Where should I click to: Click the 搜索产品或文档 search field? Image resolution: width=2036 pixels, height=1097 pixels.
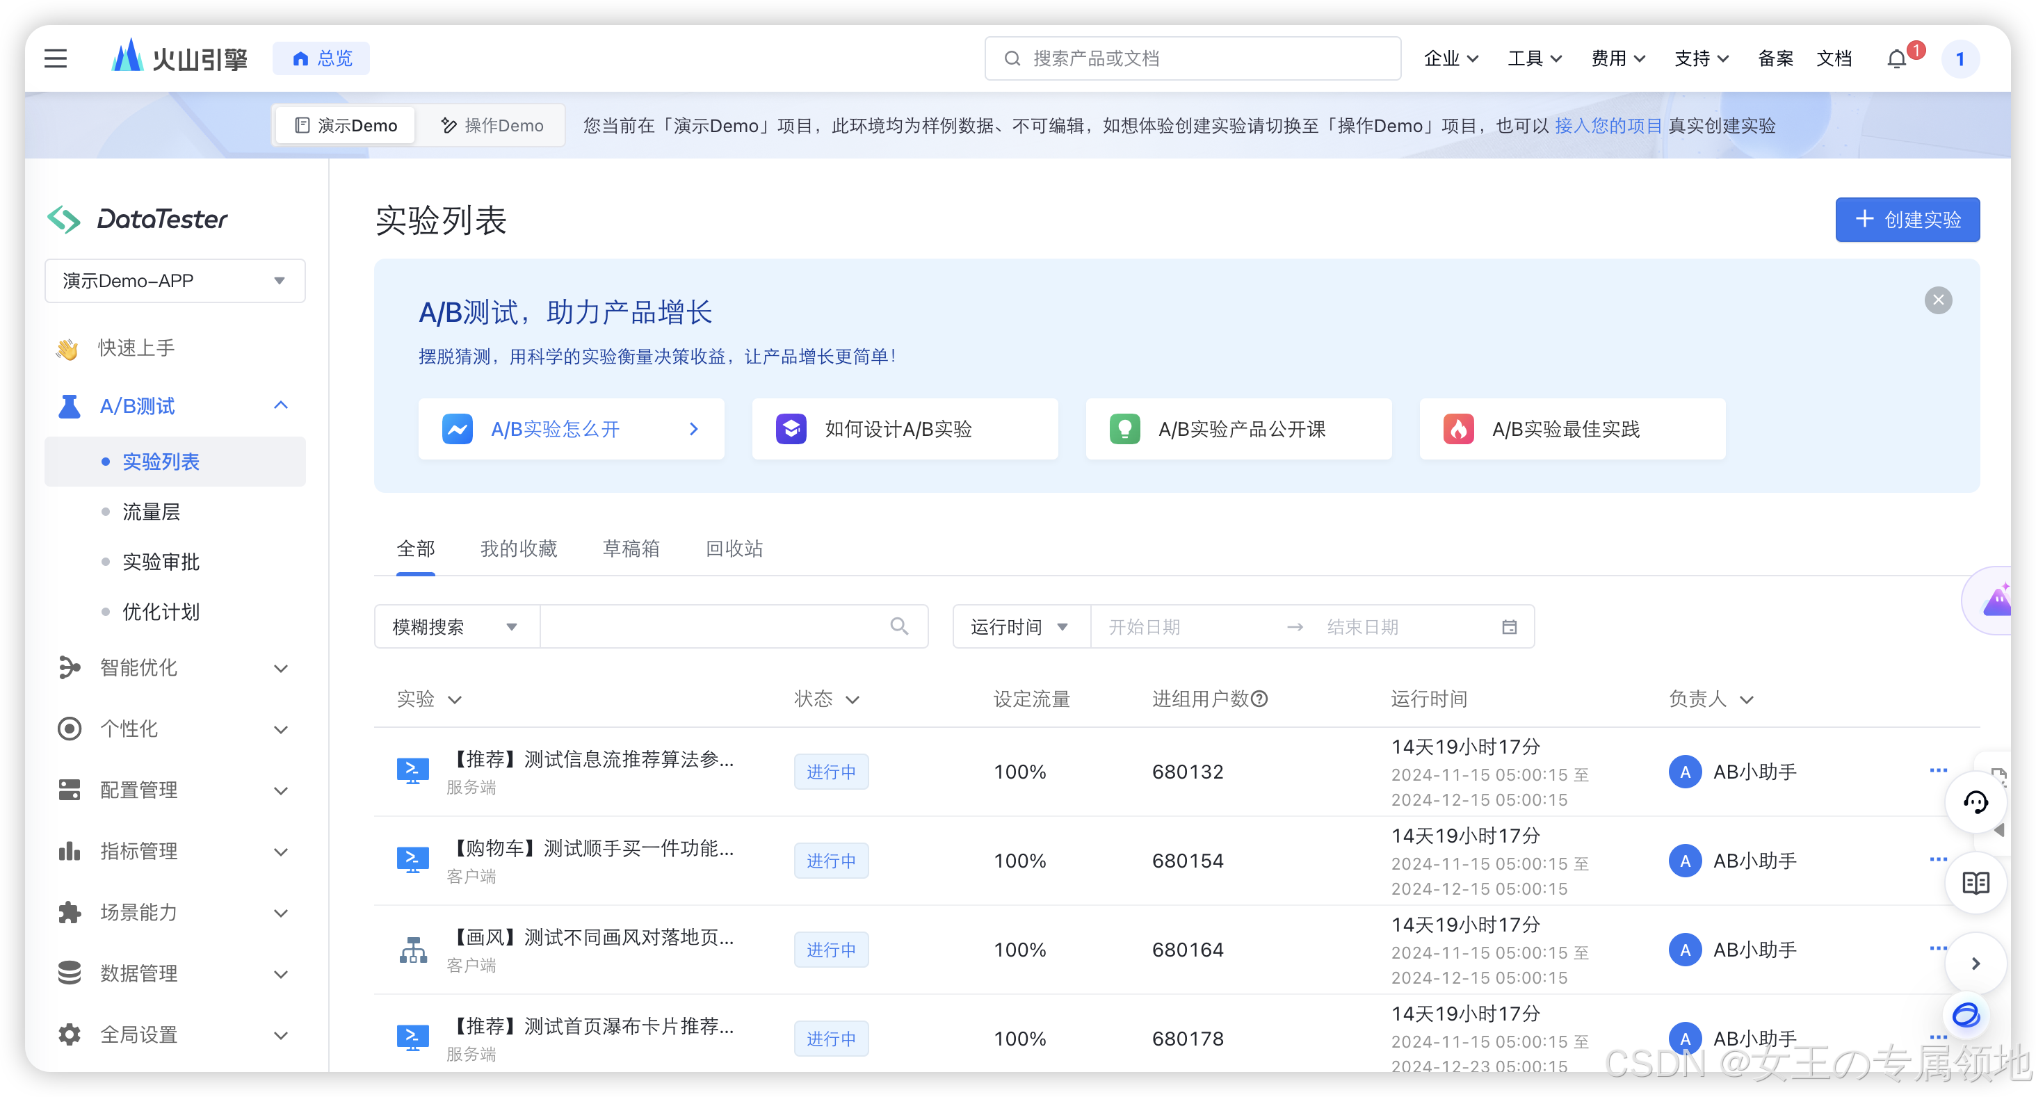click(1193, 58)
